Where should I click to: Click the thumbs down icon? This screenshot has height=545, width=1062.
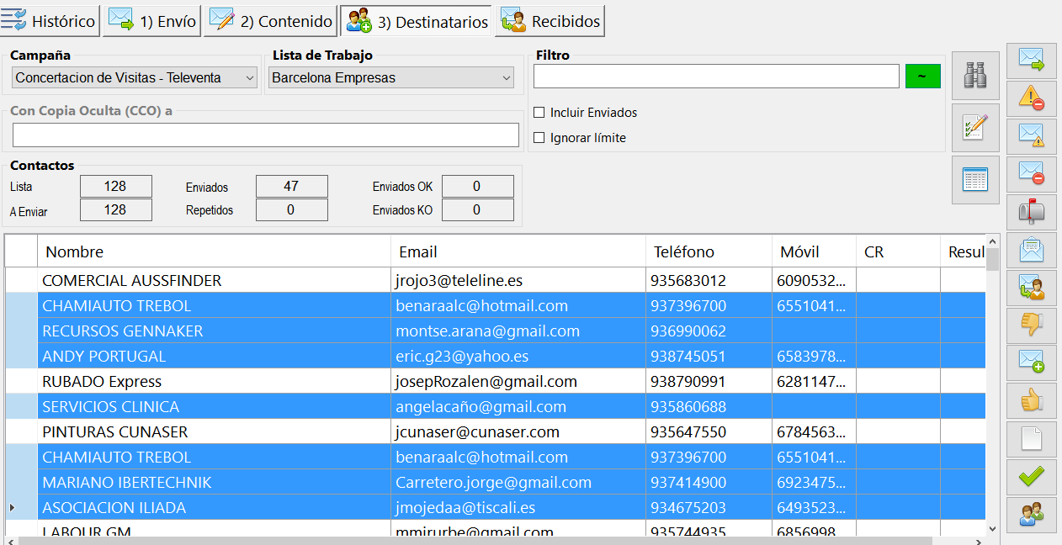(1032, 325)
